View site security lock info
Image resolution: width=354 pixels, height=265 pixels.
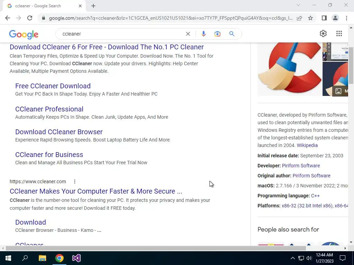44,18
